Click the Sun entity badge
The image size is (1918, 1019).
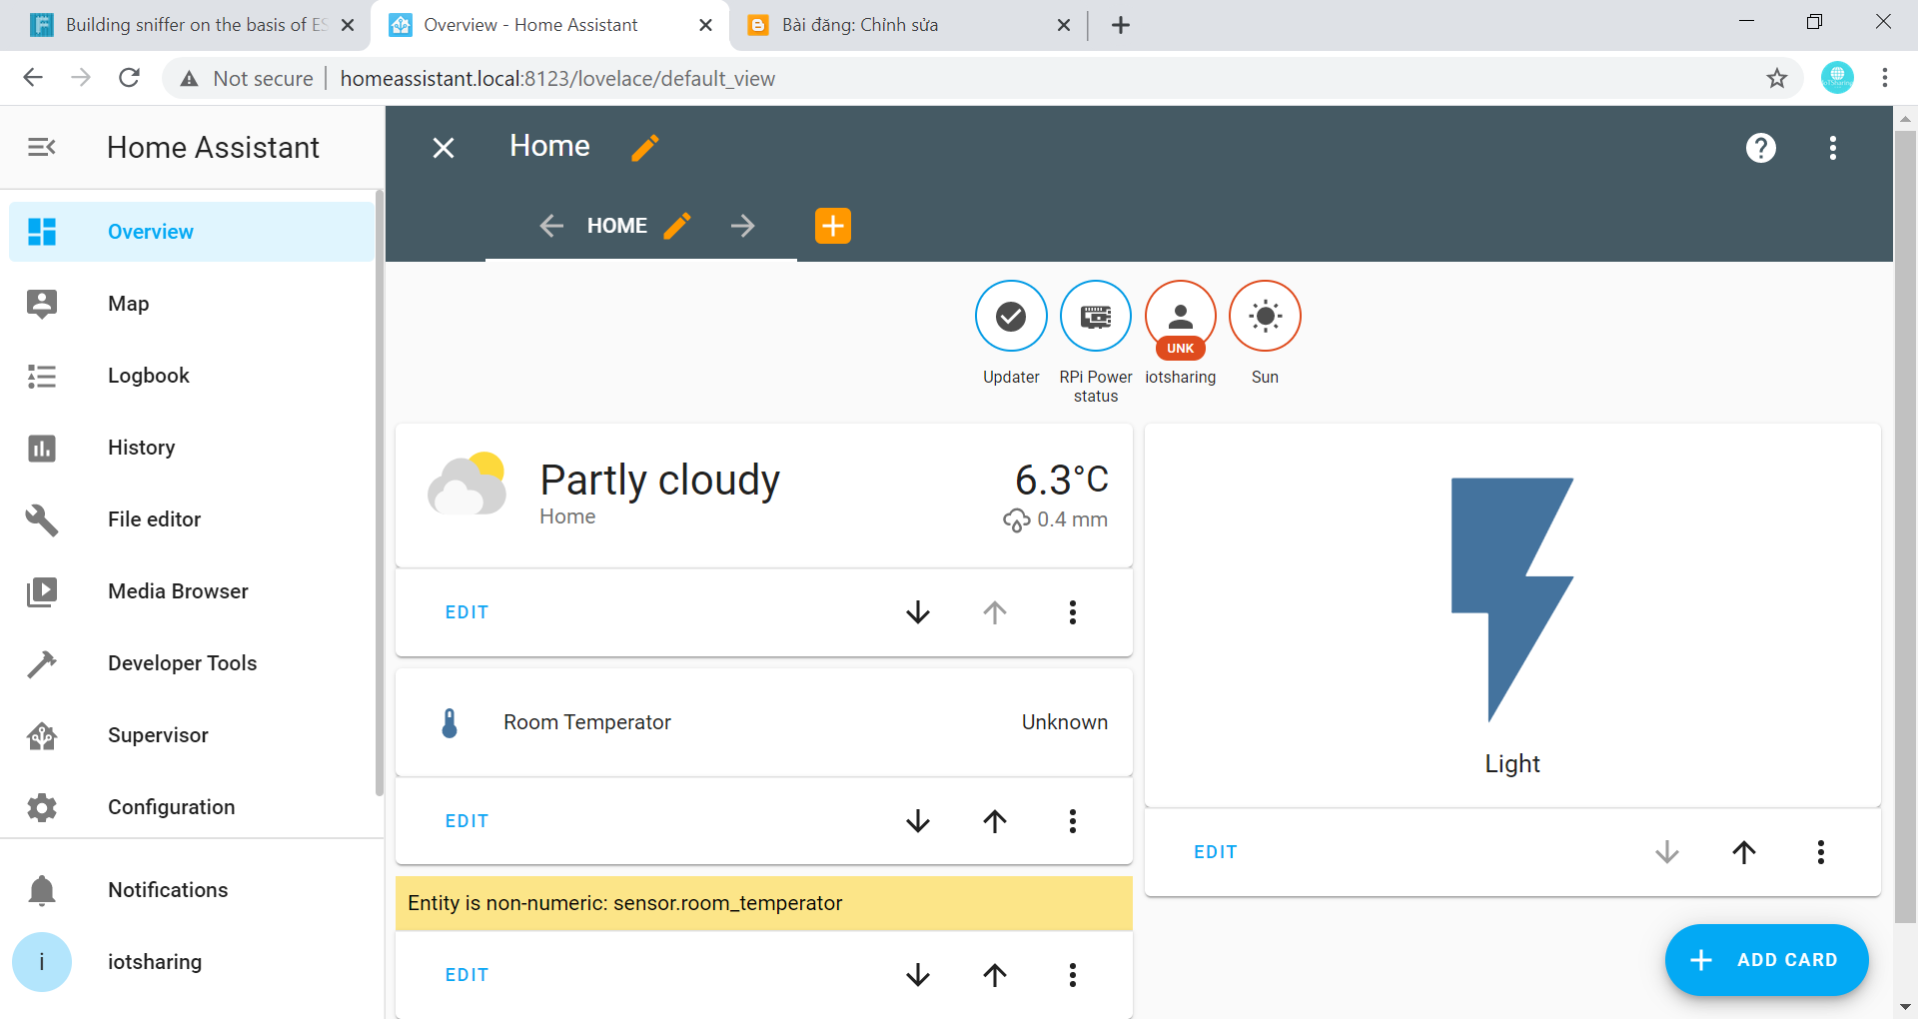click(1265, 316)
